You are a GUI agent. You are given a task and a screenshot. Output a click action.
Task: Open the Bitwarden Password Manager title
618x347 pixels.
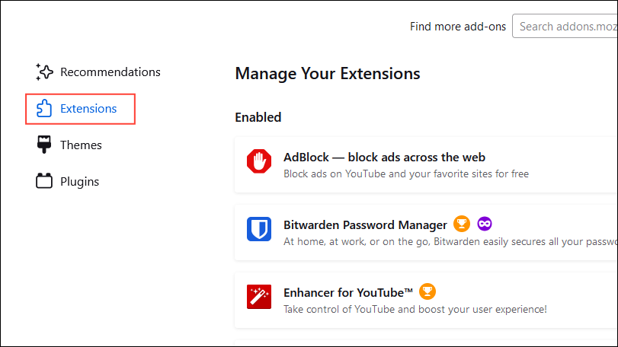click(365, 225)
